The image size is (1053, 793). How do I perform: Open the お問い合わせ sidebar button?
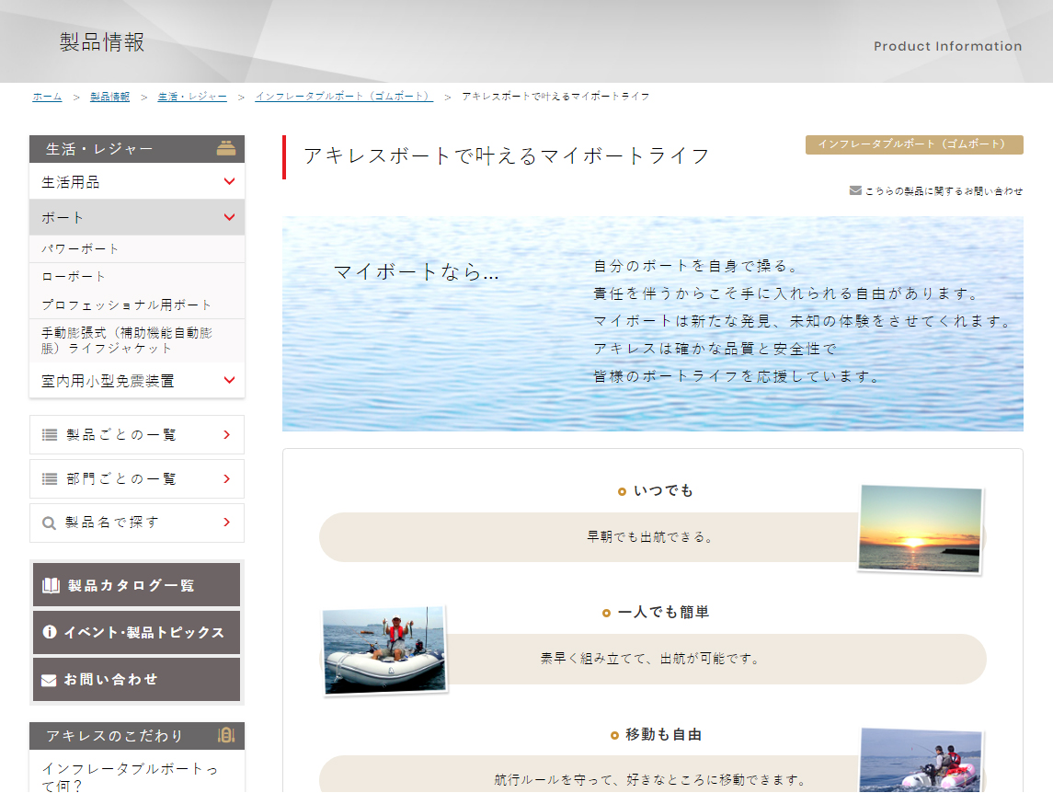tap(136, 680)
